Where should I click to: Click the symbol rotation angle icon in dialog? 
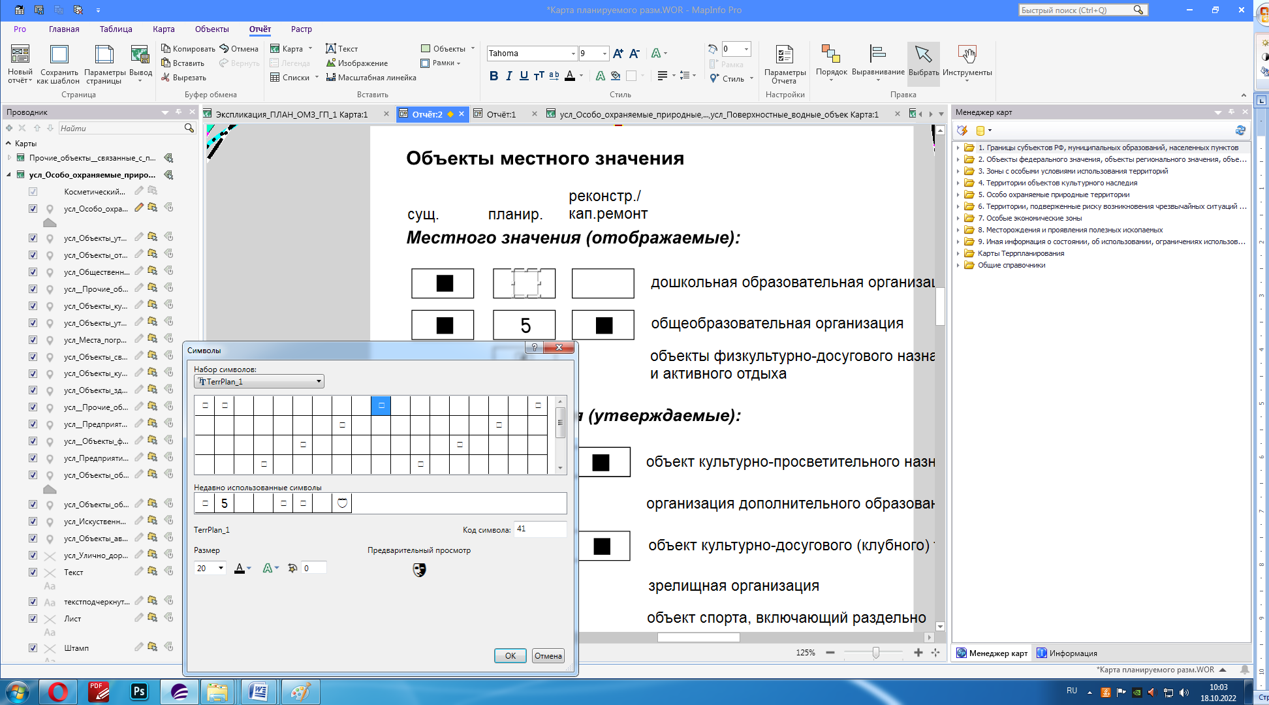tap(294, 567)
